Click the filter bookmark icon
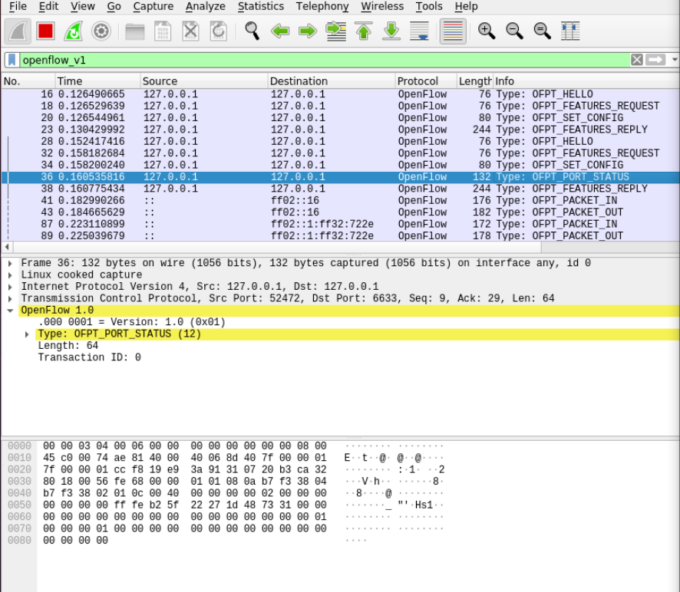Image resolution: width=680 pixels, height=592 pixels. pyautogui.click(x=12, y=60)
